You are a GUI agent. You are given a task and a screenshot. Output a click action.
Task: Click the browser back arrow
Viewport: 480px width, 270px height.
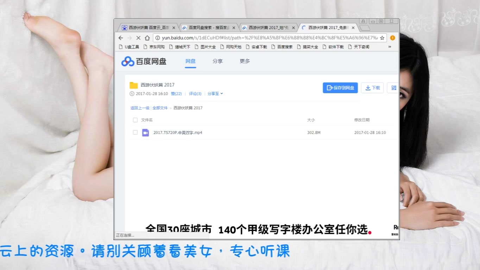(121, 38)
